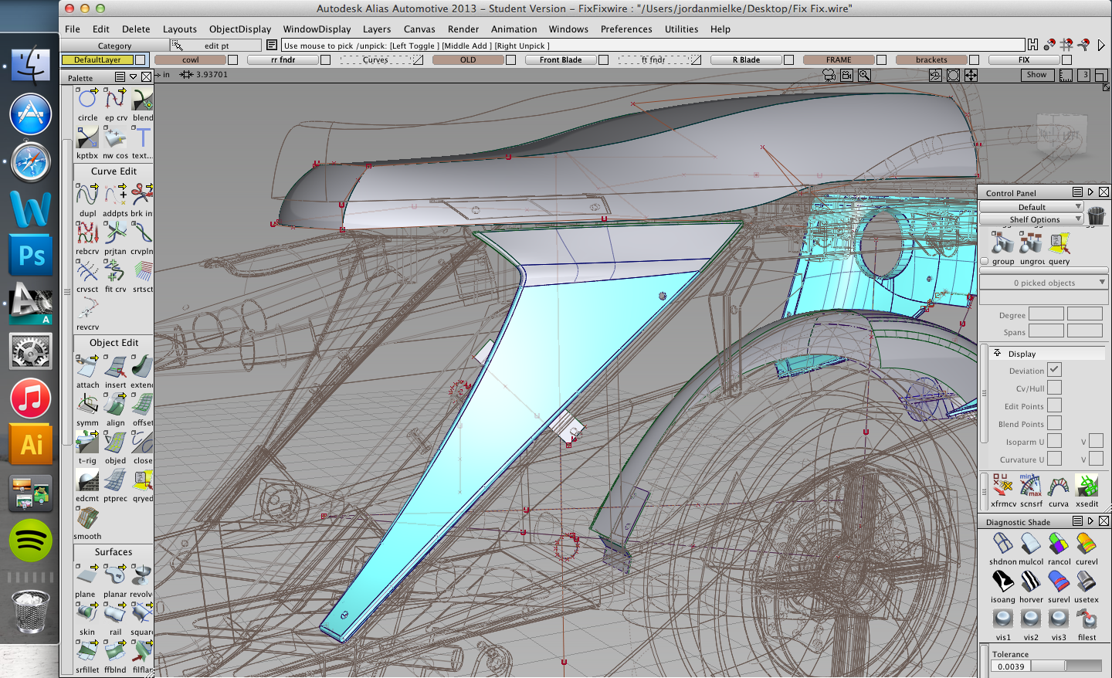Select the circle curve tool
This screenshot has width=1112, height=678.
click(x=87, y=100)
